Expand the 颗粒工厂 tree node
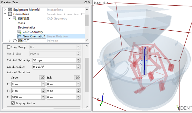192x113 pixels. tap(10, 41)
